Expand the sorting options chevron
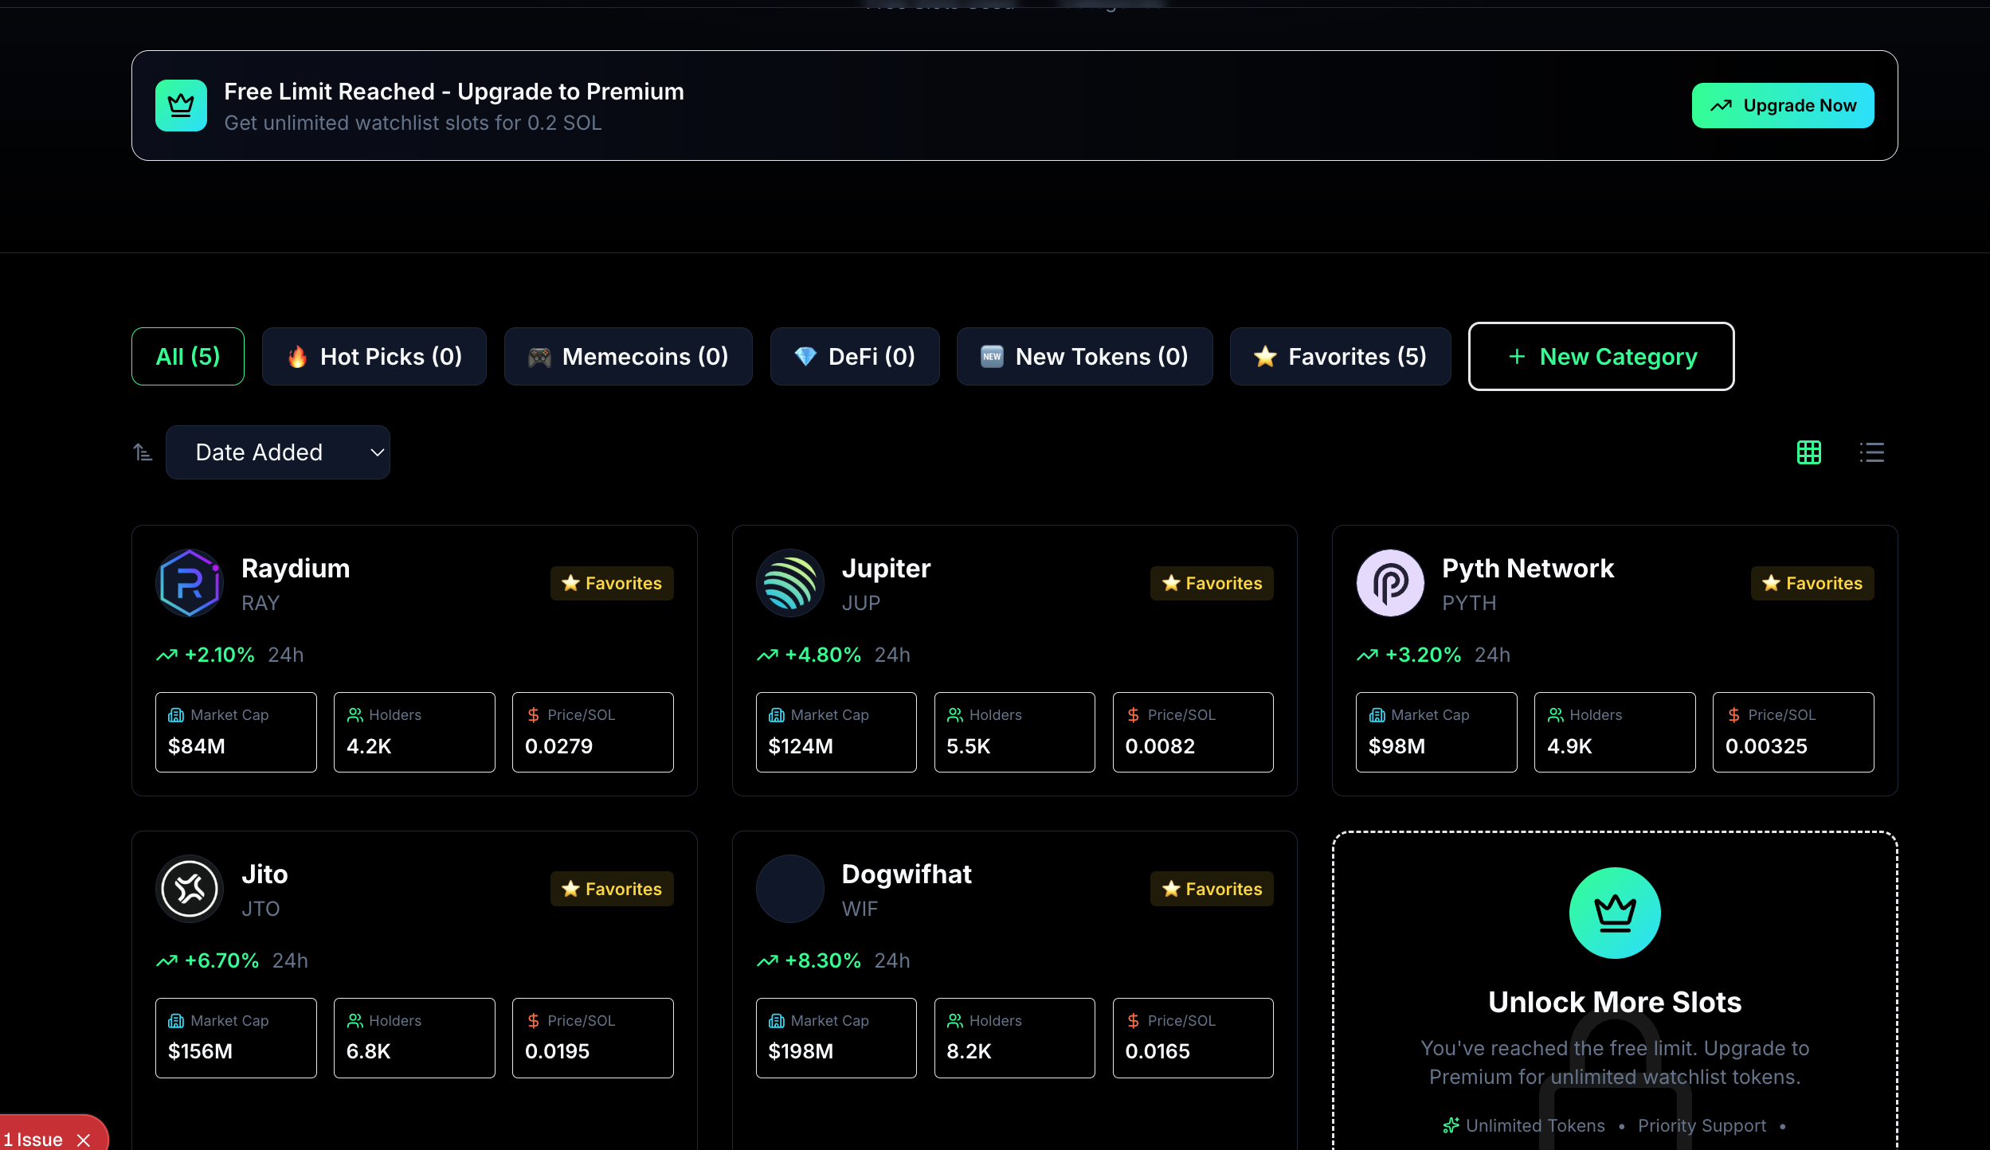This screenshot has height=1150, width=1990. [x=374, y=452]
